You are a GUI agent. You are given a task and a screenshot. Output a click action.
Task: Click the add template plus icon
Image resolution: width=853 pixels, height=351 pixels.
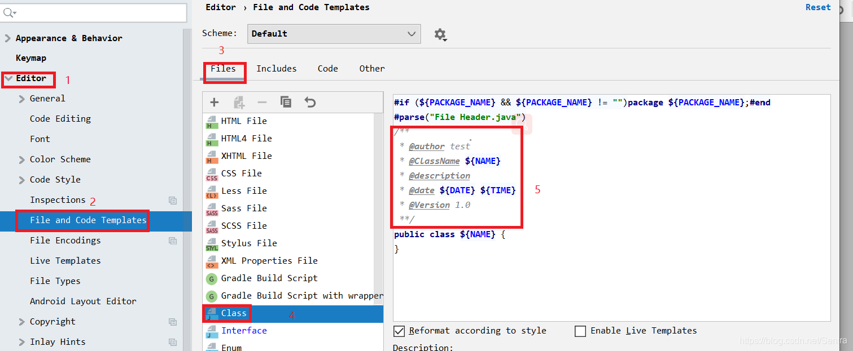(214, 102)
